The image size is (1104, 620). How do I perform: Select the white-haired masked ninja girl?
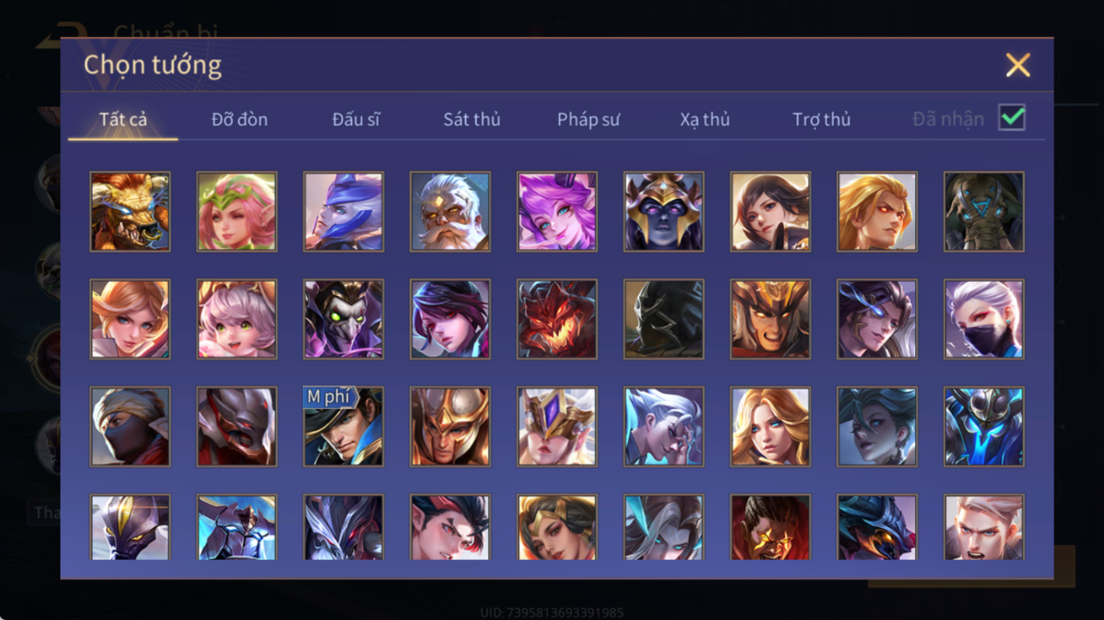click(984, 319)
